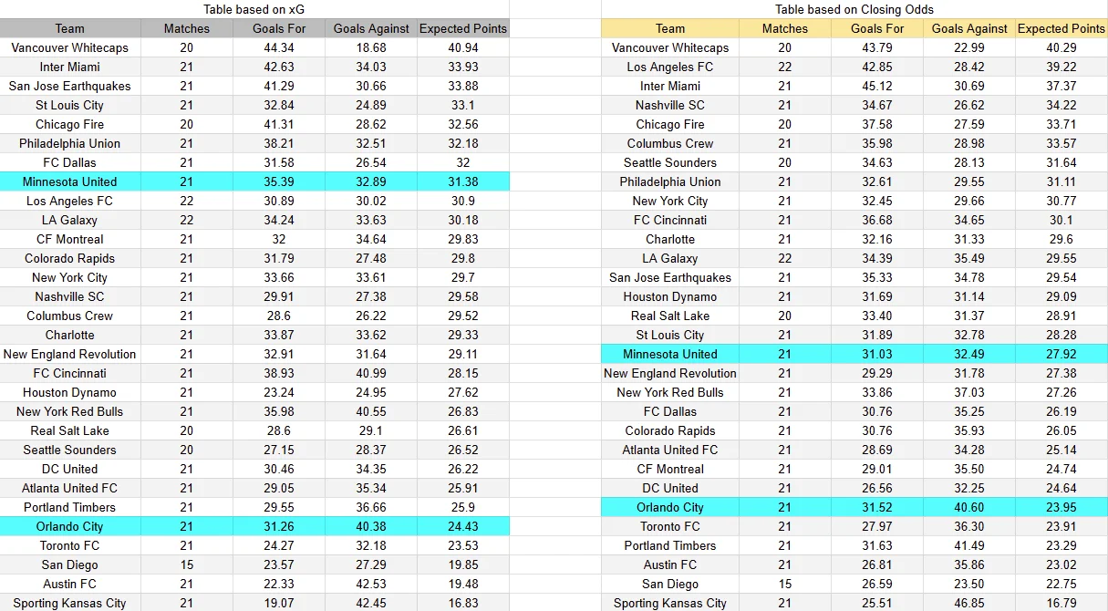
Task: Click the yellow Team header cell
Action: coord(670,28)
